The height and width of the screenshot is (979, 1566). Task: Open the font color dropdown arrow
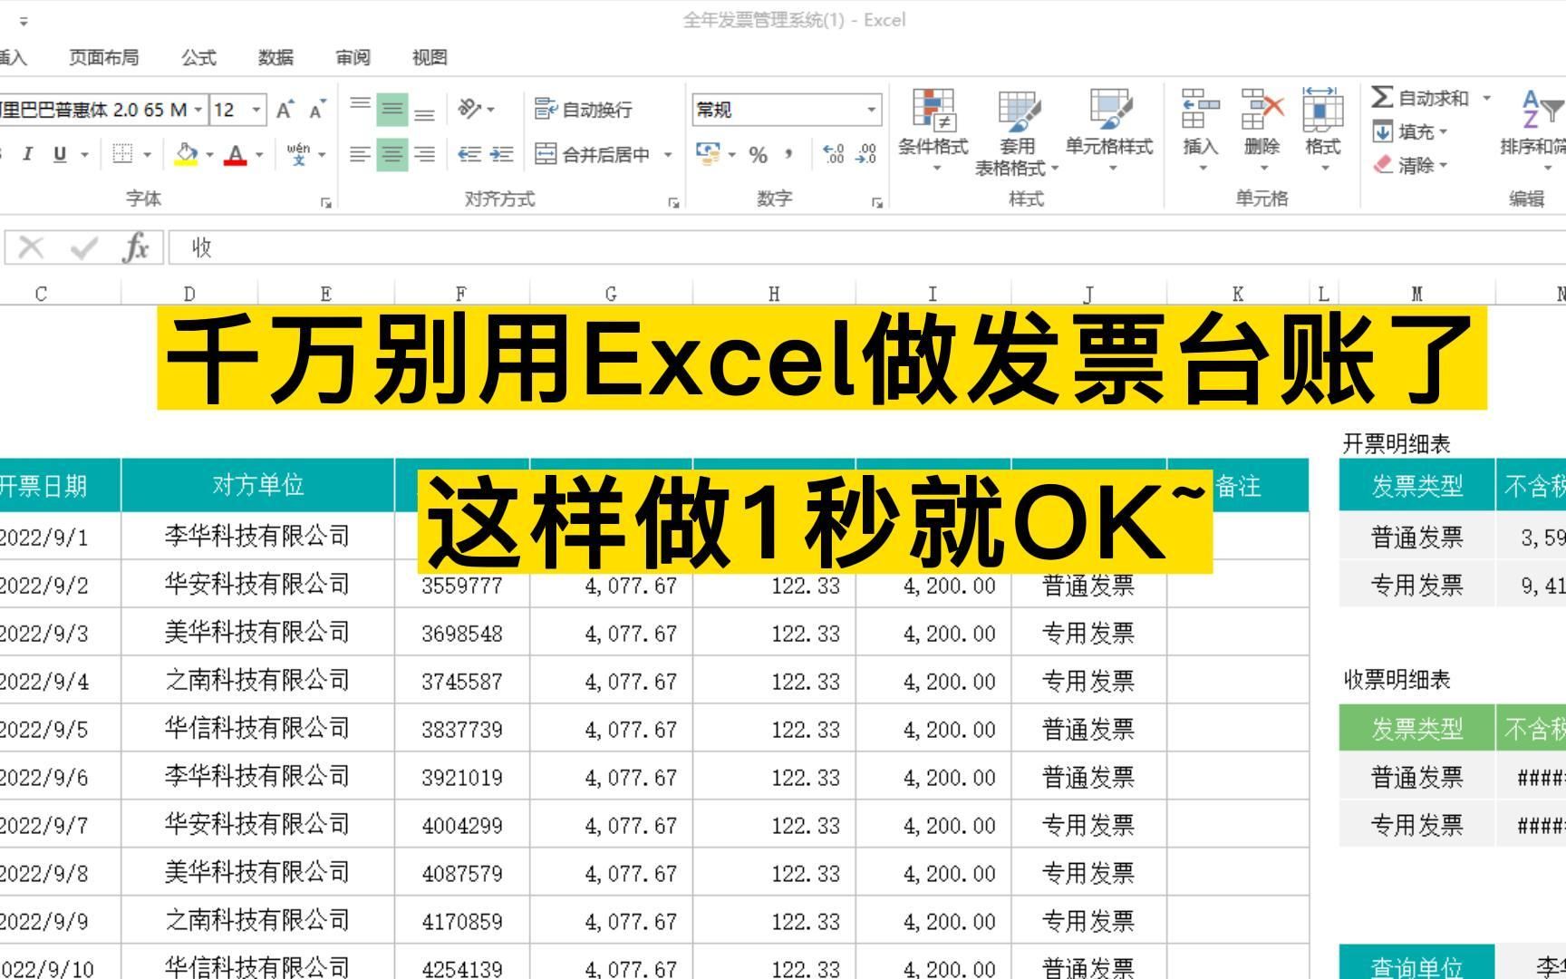[259, 155]
